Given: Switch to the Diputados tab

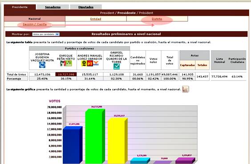Looking at the screenshot, I should (x=86, y=7).
